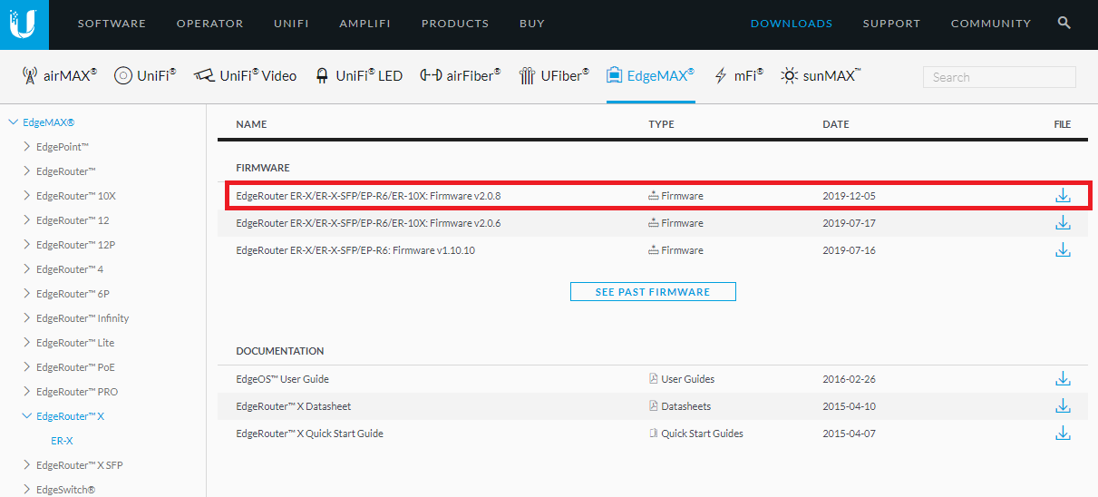Expand EdgeRouter Infinity tree item
Image resolution: width=1098 pixels, height=497 pixels.
pyautogui.click(x=27, y=318)
